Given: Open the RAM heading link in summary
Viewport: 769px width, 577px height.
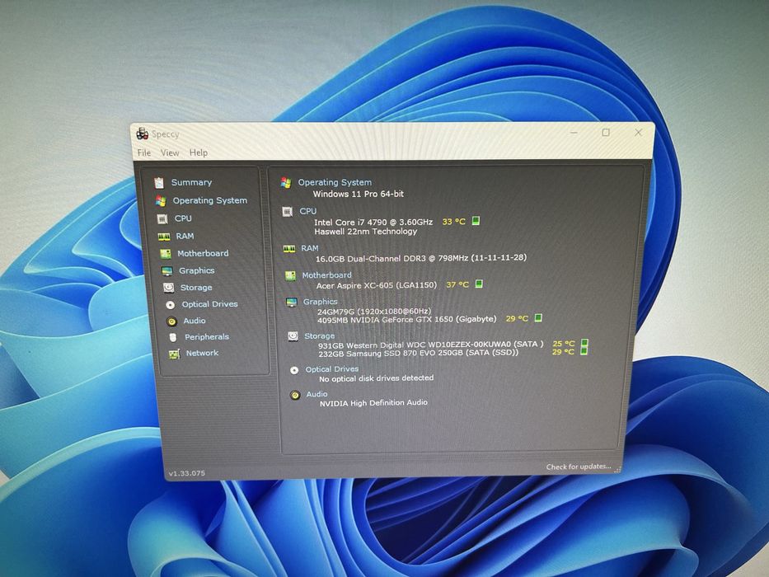Looking at the screenshot, I should coord(309,248).
